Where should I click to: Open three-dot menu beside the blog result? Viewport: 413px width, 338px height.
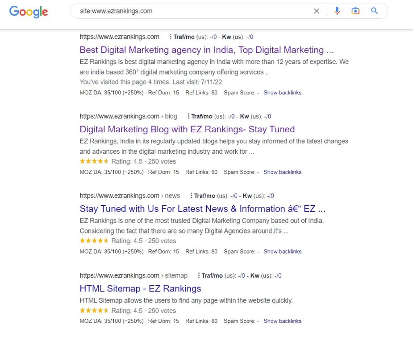click(x=189, y=117)
